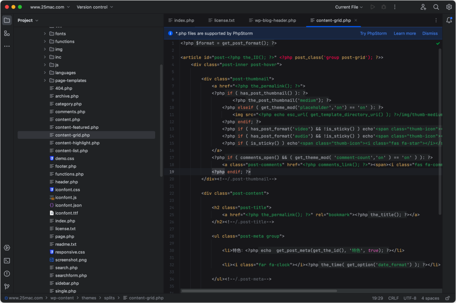Close the content-grid.php tab
The height and width of the screenshot is (303, 456).
pyautogui.click(x=356, y=20)
